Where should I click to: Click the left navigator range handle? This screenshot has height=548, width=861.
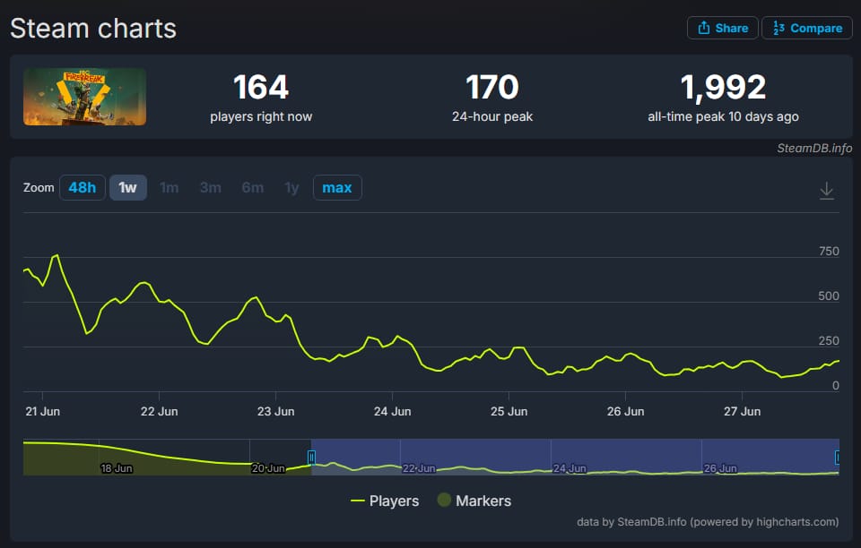point(311,457)
